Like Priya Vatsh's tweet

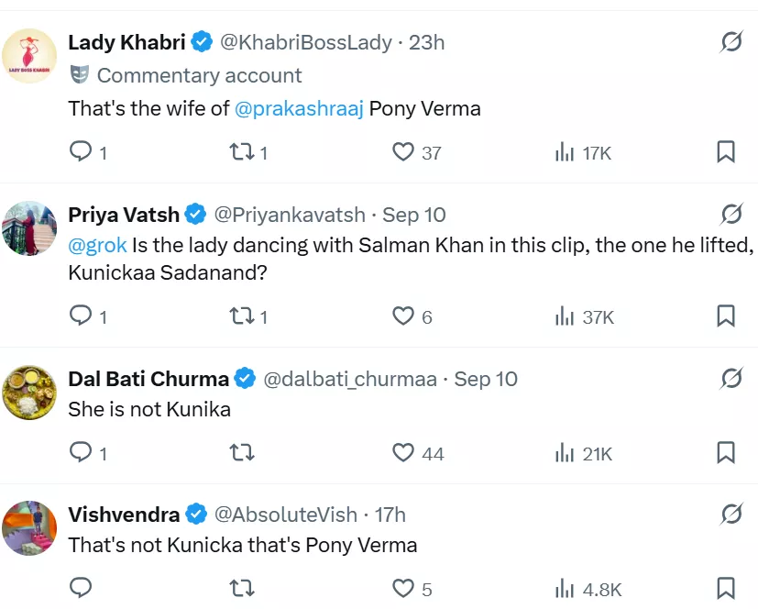(x=403, y=316)
